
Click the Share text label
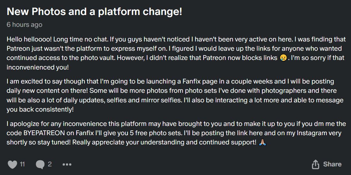pyautogui.click(x=332, y=164)
